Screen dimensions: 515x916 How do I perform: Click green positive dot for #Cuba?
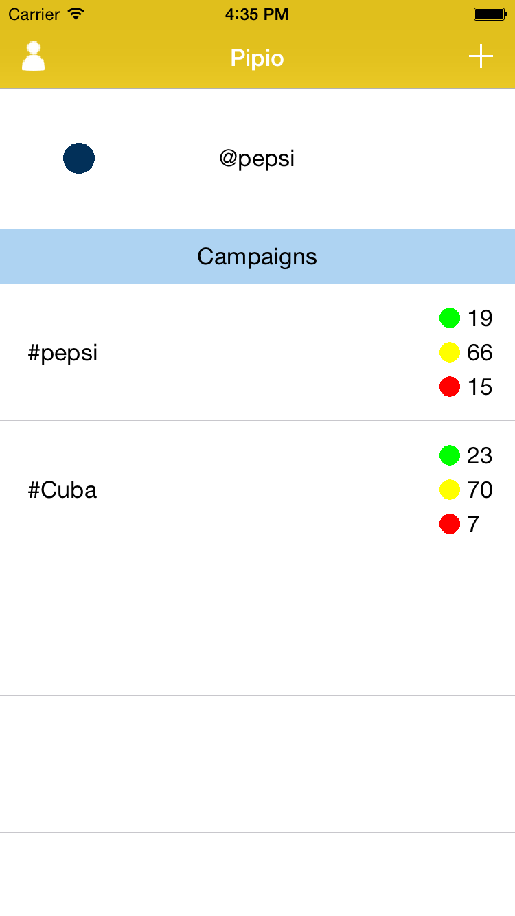[450, 455]
